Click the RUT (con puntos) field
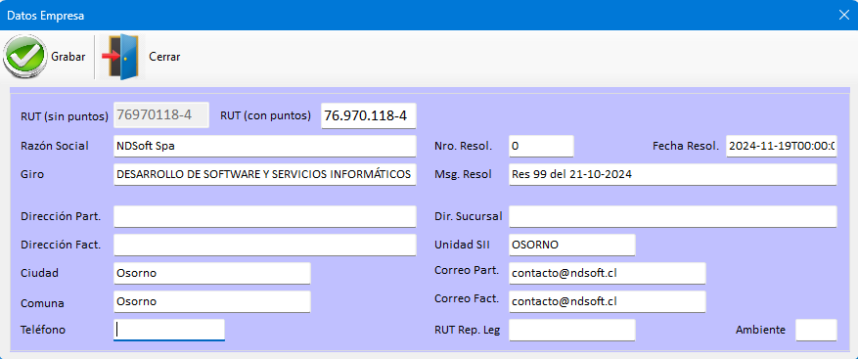 368,116
